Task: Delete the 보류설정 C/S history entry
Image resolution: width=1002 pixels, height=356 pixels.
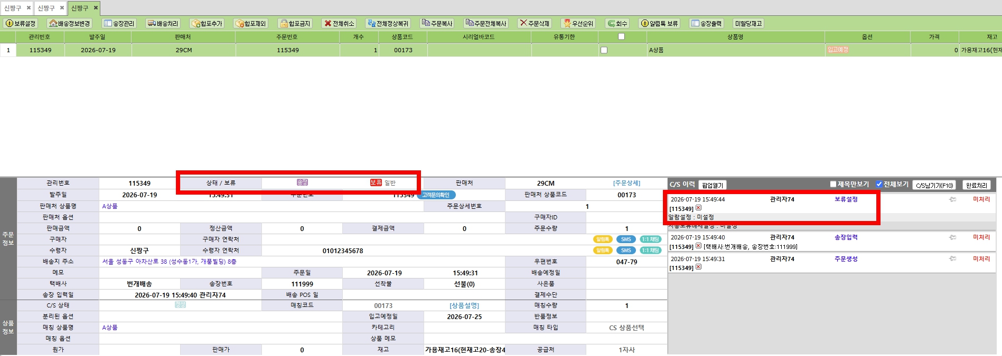Action: (698, 208)
